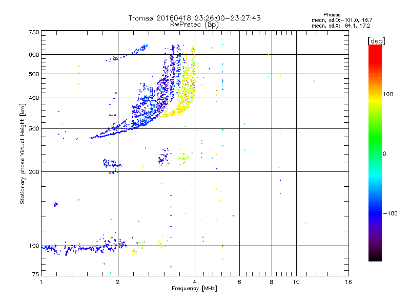Image resolution: width=410 pixels, height=307 pixels.
Task: Click the 'Stationary phase Virtual Height [km]' label
Action: point(22,153)
